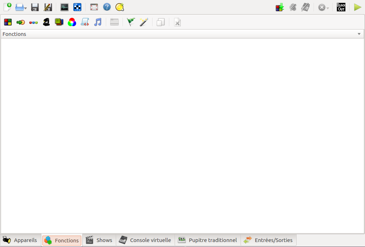This screenshot has height=247, width=365.
Task: Open the function wizard with the magic wand icon
Action: 144,22
